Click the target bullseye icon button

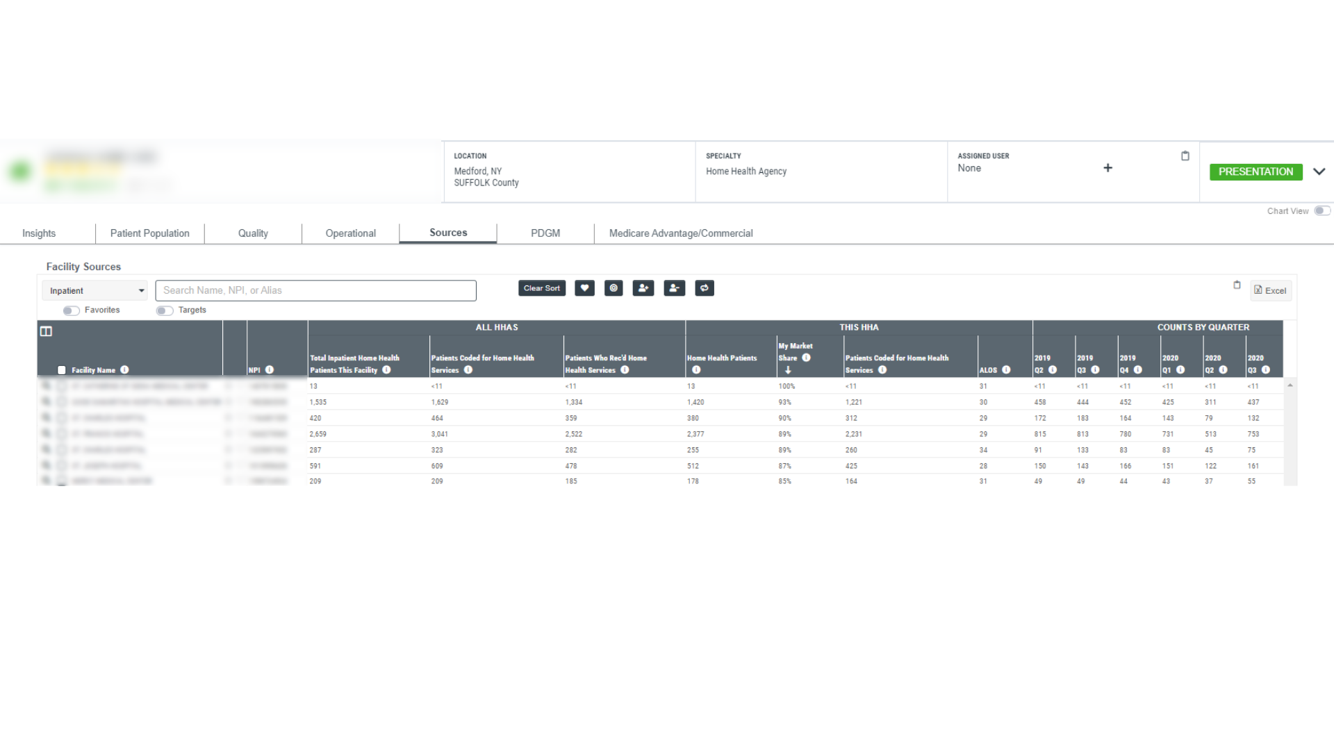[x=614, y=288]
